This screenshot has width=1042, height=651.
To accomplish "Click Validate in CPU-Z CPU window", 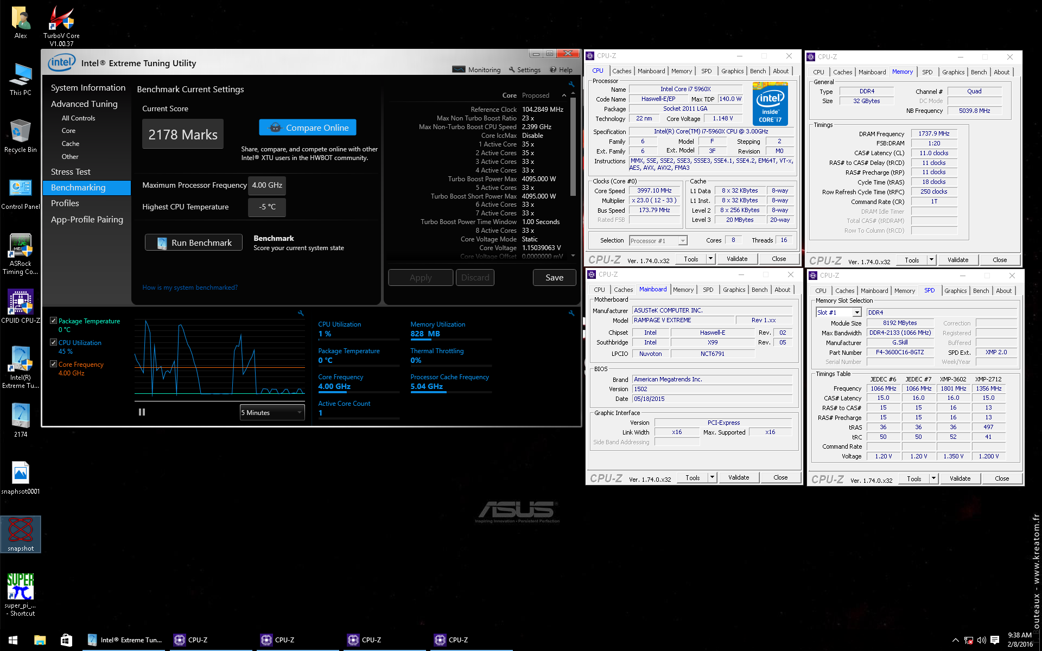I will 737,259.
